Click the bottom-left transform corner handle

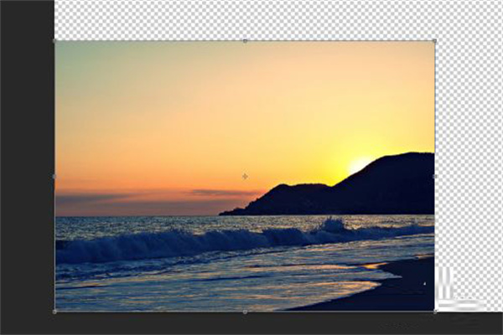55,312
